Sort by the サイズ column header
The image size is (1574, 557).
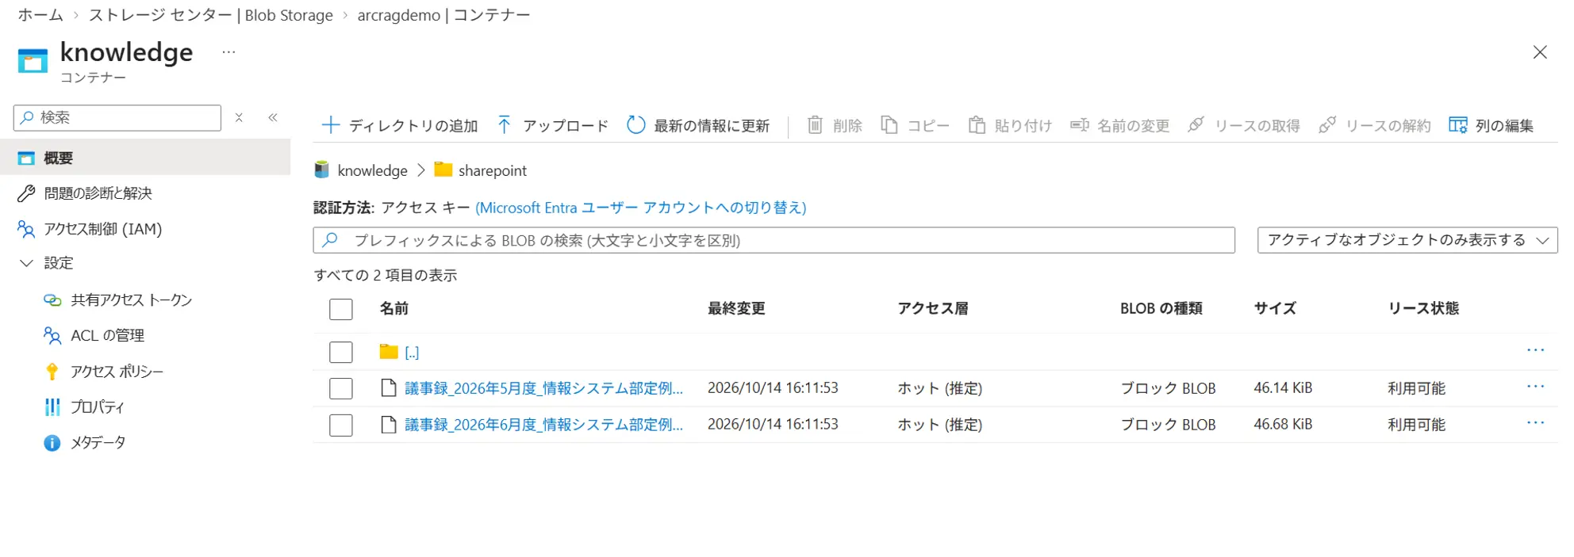click(x=1275, y=309)
